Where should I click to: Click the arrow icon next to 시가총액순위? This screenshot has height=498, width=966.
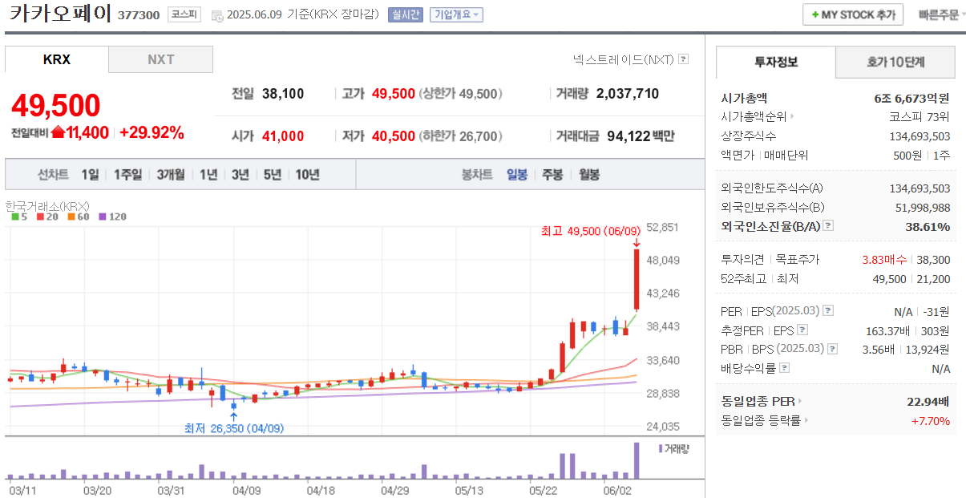coord(790,117)
